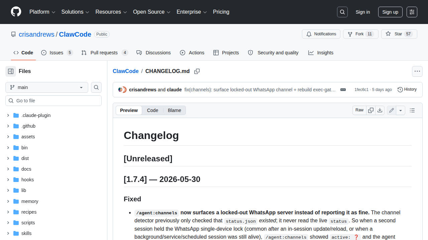Select the Blame file view
Image resolution: width=428 pixels, height=240 pixels.
pos(175,110)
